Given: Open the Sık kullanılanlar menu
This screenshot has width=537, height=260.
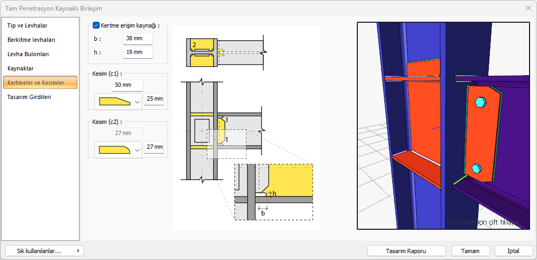Looking at the screenshot, I should pos(45,251).
